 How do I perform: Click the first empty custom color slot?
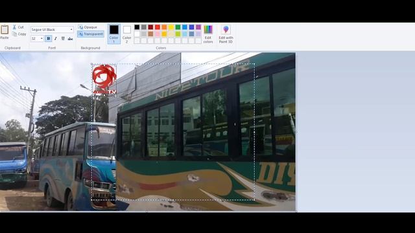[137, 41]
